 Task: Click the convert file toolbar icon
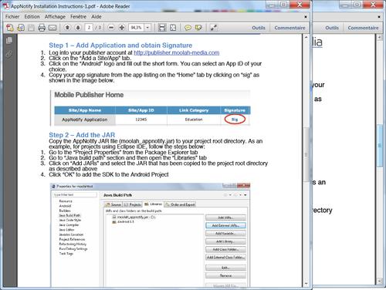(x=21, y=28)
